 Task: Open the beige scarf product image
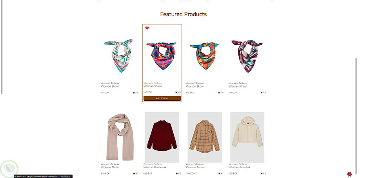(x=120, y=137)
